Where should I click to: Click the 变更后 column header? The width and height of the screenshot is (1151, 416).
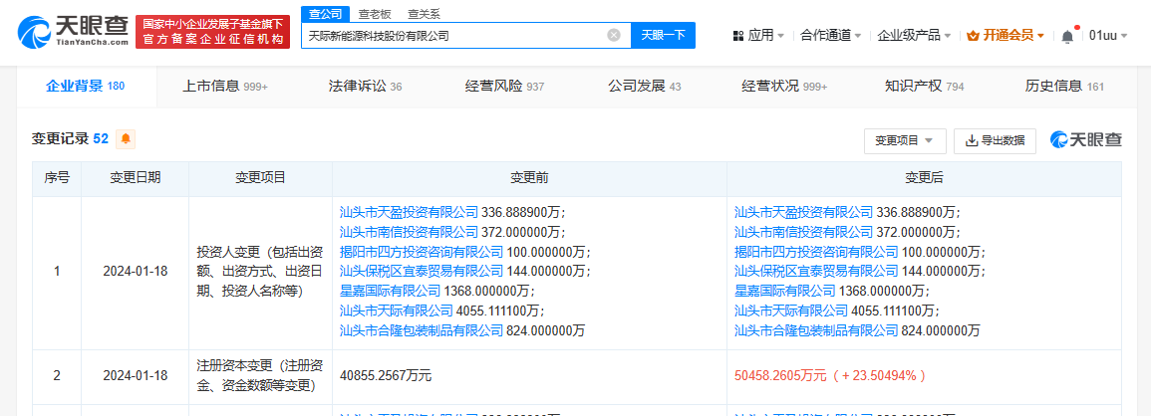pos(924,178)
